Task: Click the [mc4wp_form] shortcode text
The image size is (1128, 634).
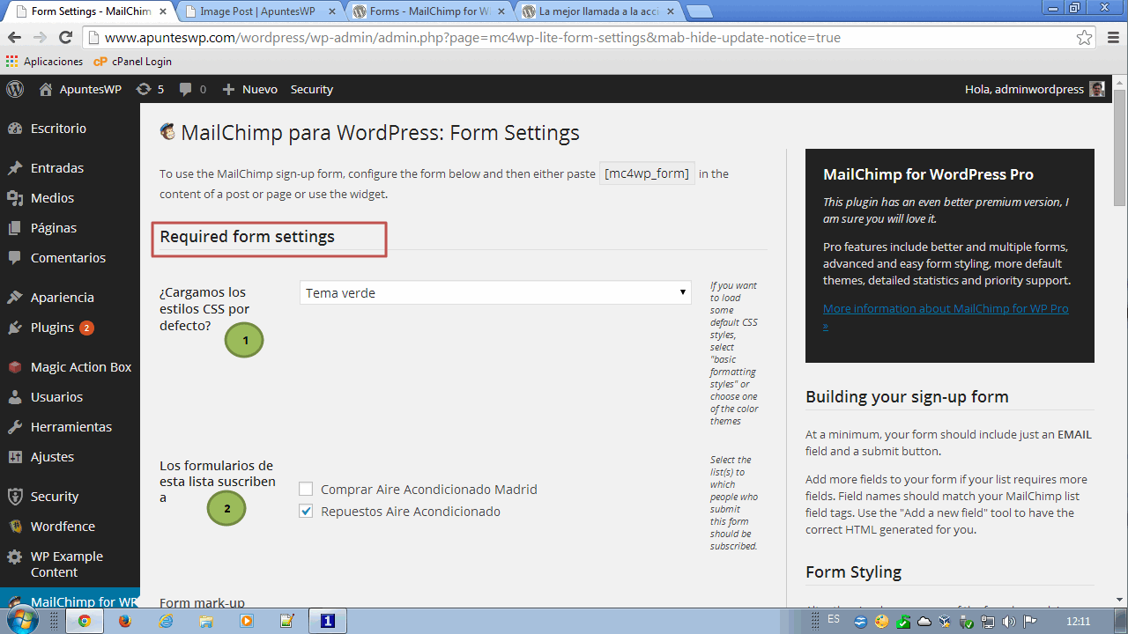Action: (647, 173)
